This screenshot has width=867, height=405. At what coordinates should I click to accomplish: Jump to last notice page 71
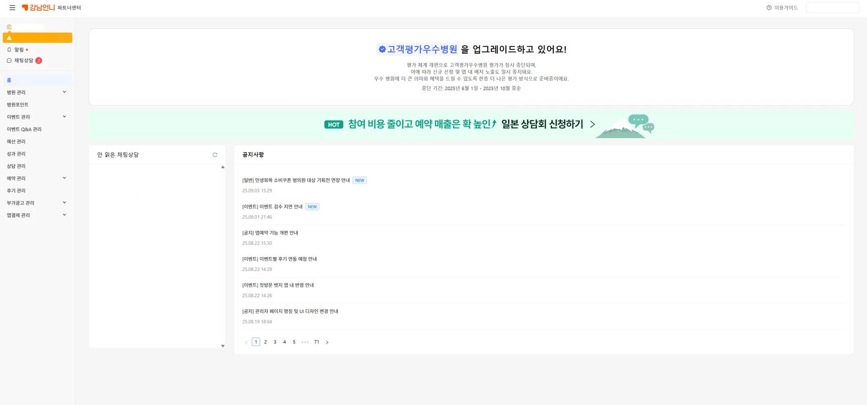point(317,342)
